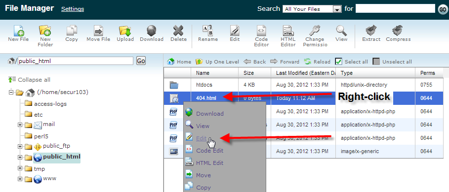The height and width of the screenshot is (192, 449).
Task: Expand the tmp folder node
Action: (x=20, y=168)
